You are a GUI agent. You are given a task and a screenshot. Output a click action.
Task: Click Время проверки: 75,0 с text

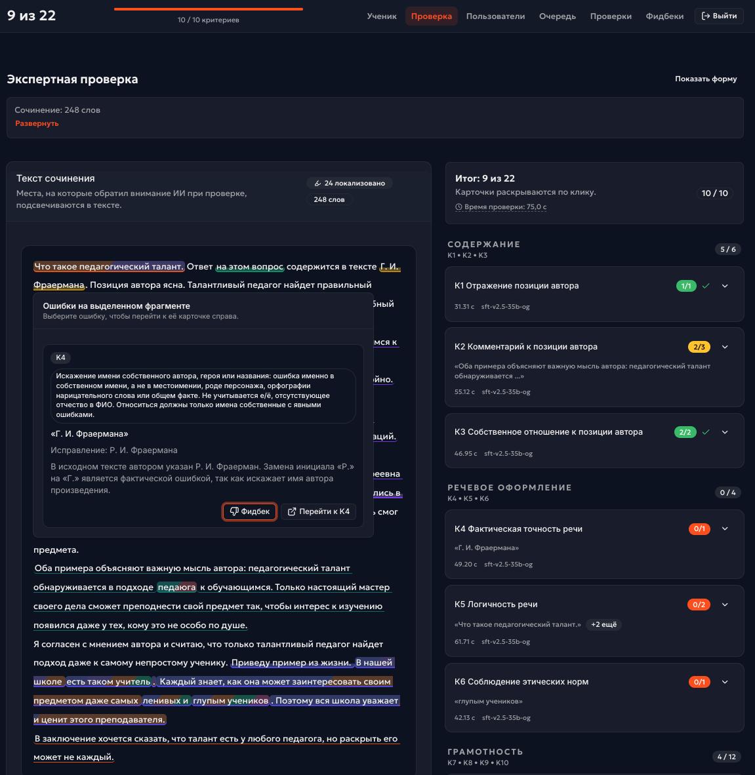tap(505, 207)
